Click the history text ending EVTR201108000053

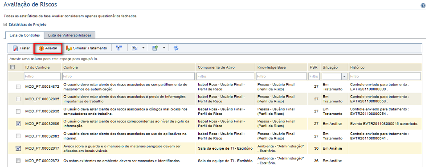click(380, 99)
